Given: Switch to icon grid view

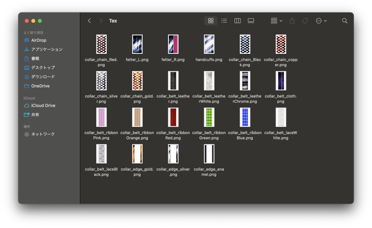Looking at the screenshot, I should [211, 21].
